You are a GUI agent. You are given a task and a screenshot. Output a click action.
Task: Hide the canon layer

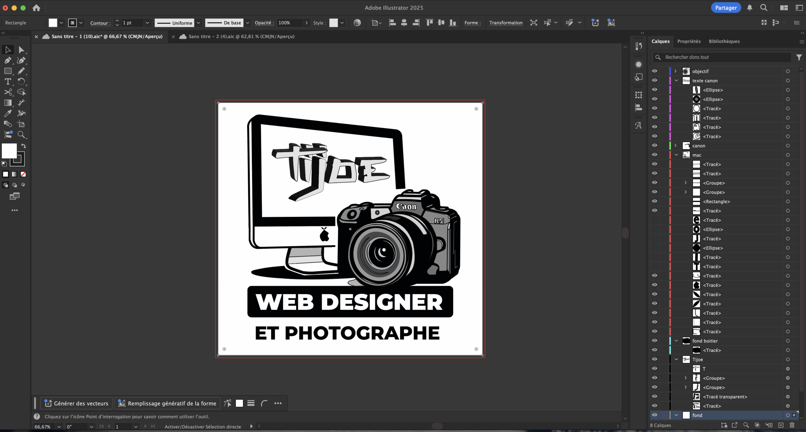pyautogui.click(x=655, y=146)
